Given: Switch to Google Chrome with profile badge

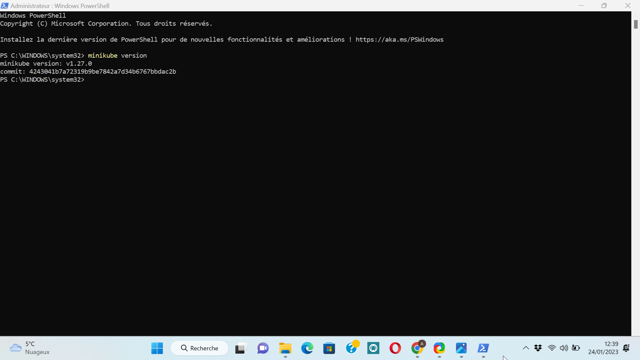Looking at the screenshot, I should coord(417,348).
